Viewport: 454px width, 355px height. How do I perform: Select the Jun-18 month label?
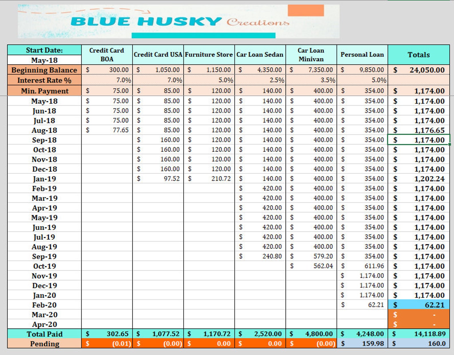pos(44,111)
